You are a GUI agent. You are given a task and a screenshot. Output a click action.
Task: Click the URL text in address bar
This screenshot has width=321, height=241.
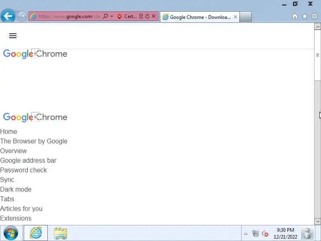point(69,16)
